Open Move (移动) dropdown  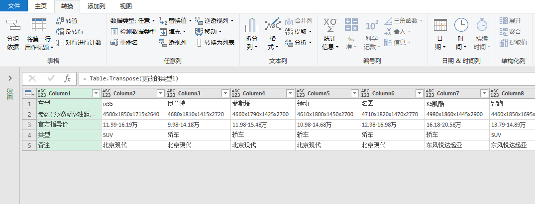click(x=209, y=32)
